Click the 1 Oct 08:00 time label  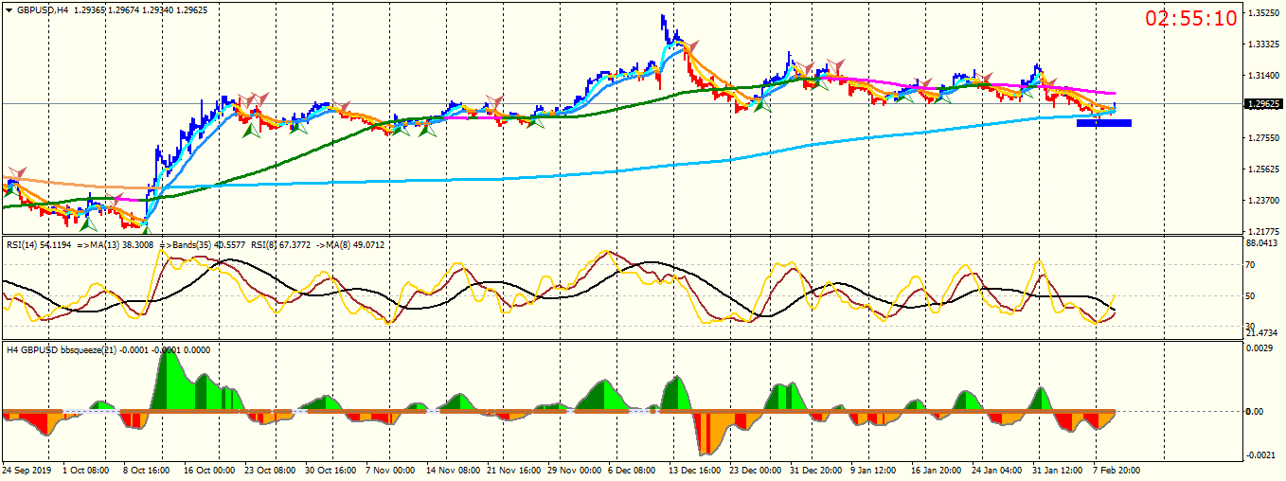click(x=85, y=470)
